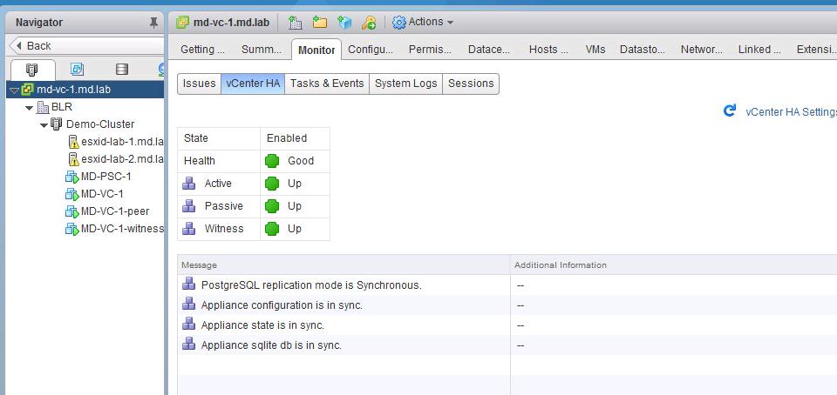Click the green Health status icon

coord(272,161)
